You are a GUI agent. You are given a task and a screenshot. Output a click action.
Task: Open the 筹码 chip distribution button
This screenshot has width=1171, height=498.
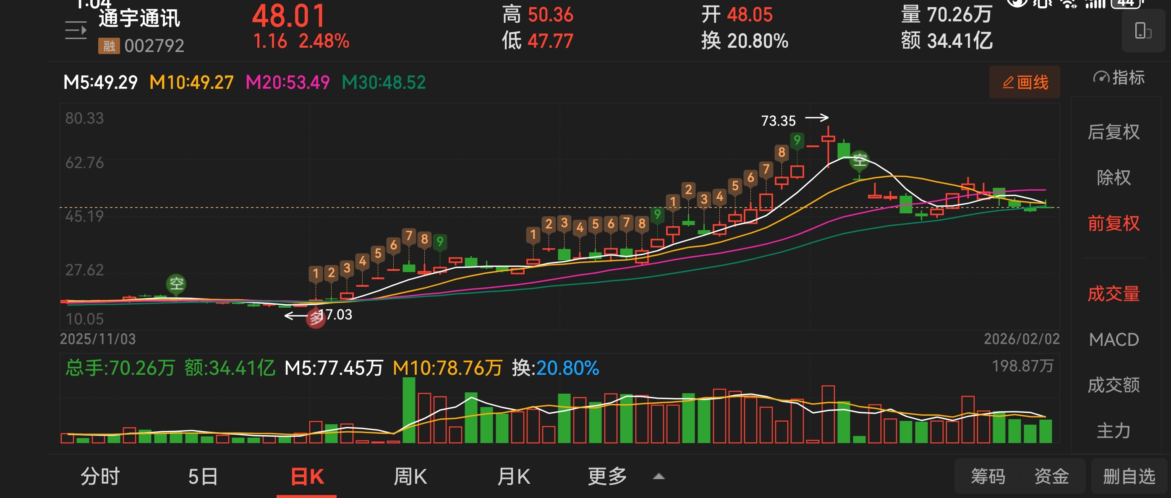click(988, 477)
